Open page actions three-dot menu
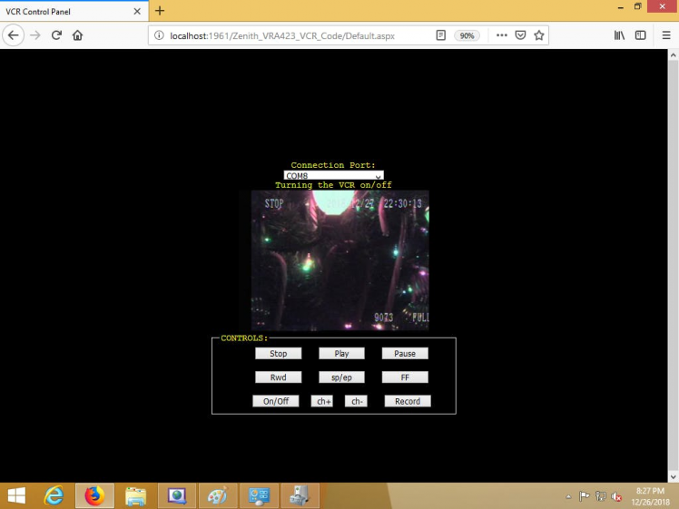The height and width of the screenshot is (509, 679). tap(500, 35)
